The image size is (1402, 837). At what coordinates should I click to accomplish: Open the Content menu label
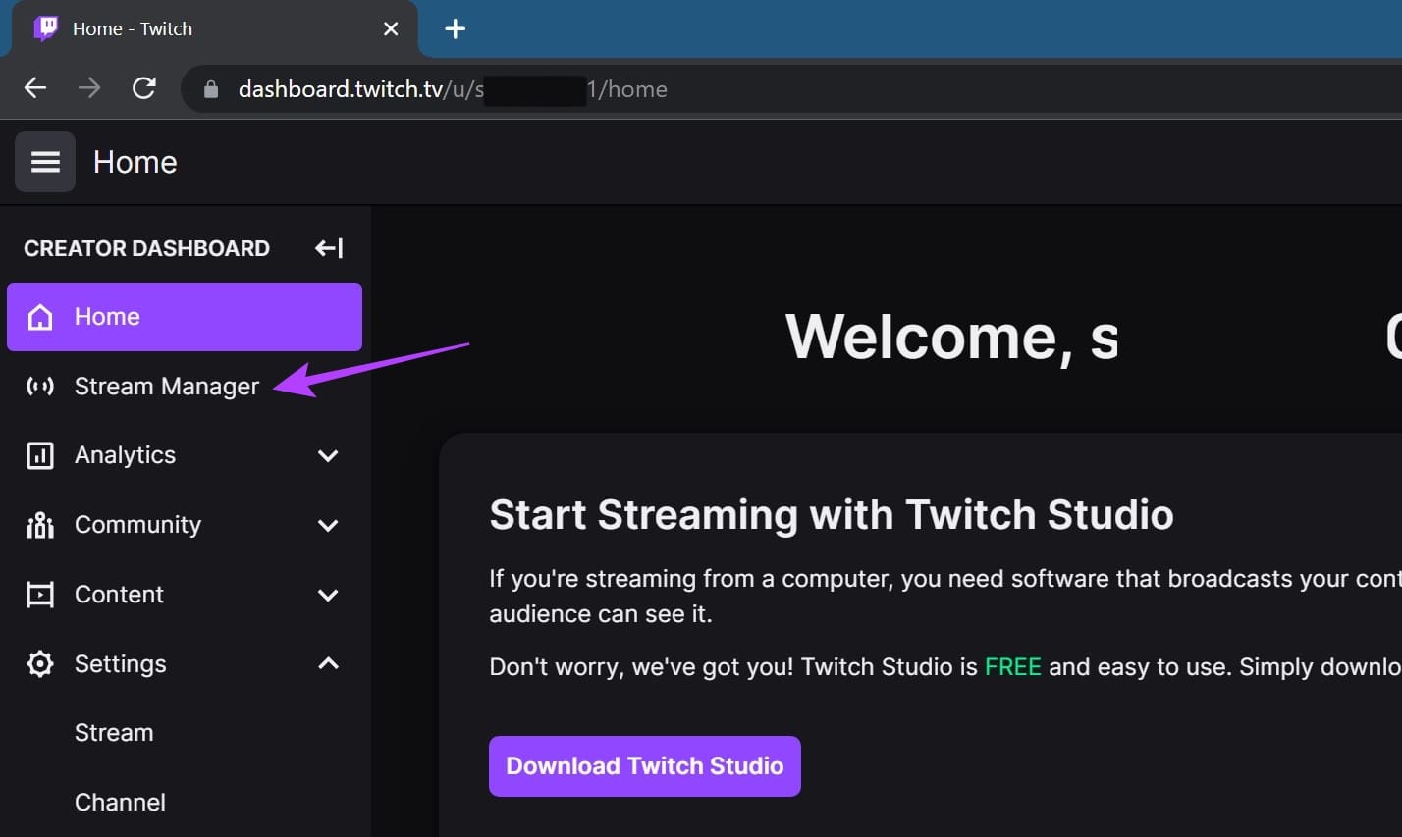coord(119,595)
